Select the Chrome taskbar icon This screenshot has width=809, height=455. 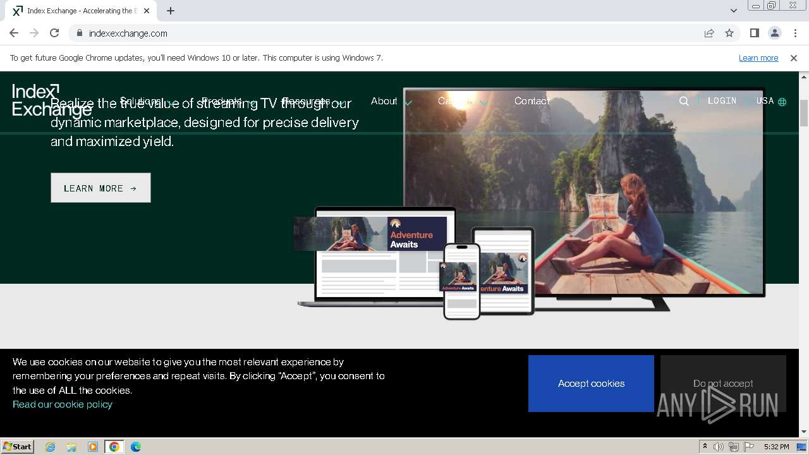click(x=114, y=447)
